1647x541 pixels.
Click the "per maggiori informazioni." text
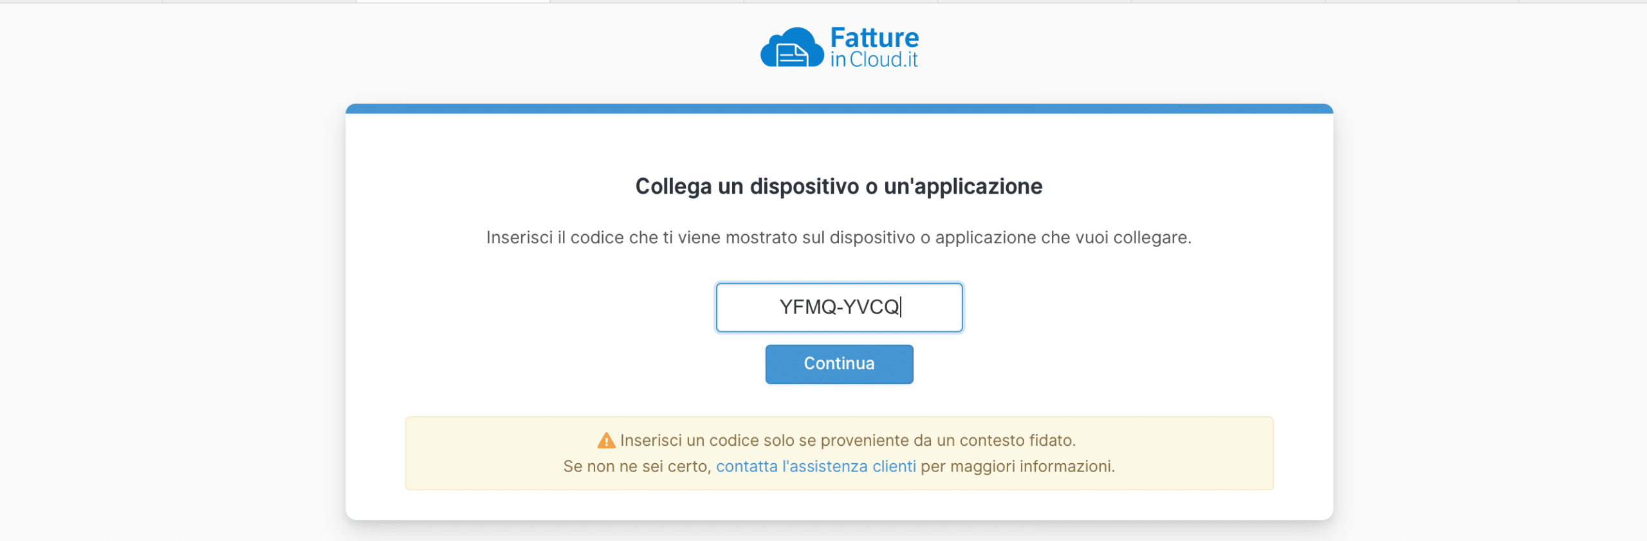(1018, 466)
